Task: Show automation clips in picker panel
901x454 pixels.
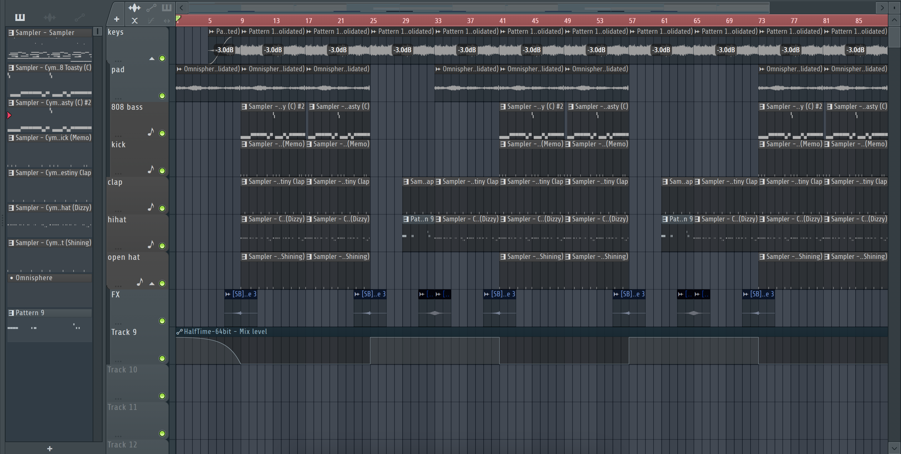Action: click(80, 17)
